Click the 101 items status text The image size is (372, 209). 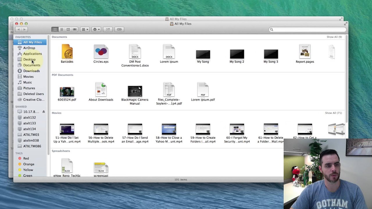tap(181, 180)
